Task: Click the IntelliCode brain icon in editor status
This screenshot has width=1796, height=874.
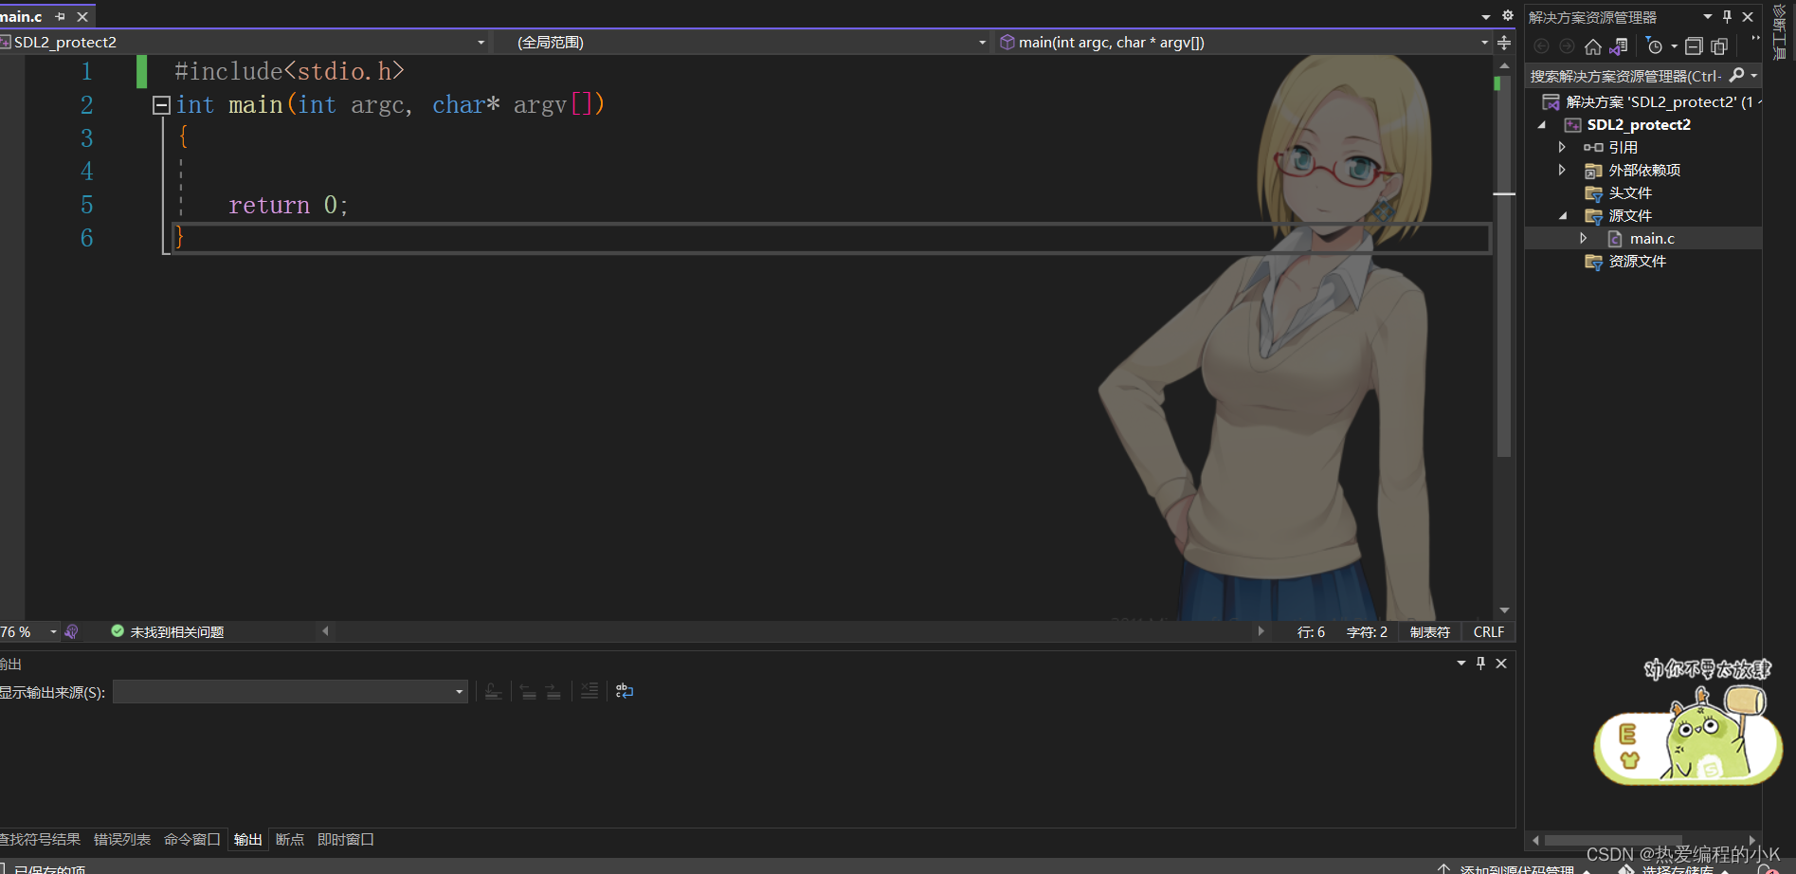Action: point(72,631)
